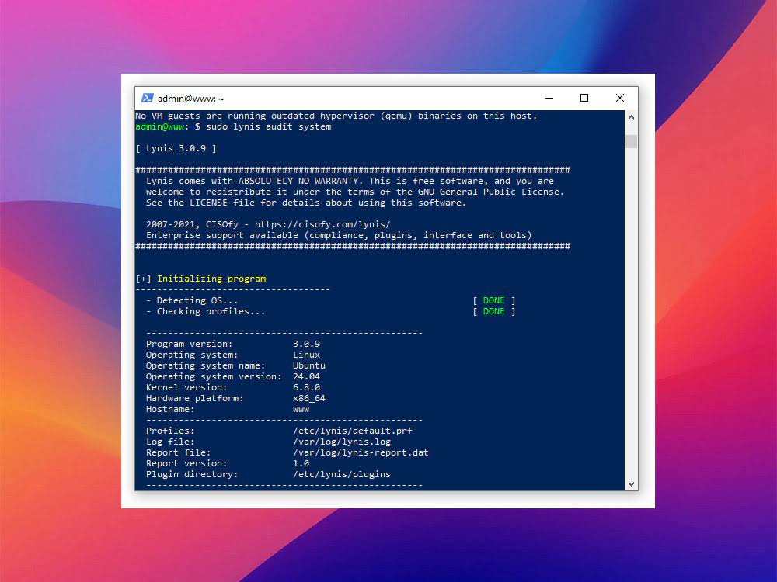
Task: Click the path /var/log/lynis.log
Action: pyautogui.click(x=342, y=442)
